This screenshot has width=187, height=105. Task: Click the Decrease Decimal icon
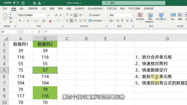click(x=131, y=21)
